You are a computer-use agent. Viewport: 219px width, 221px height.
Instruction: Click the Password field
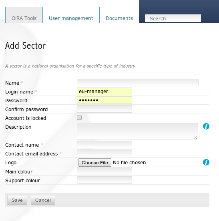[104, 100]
